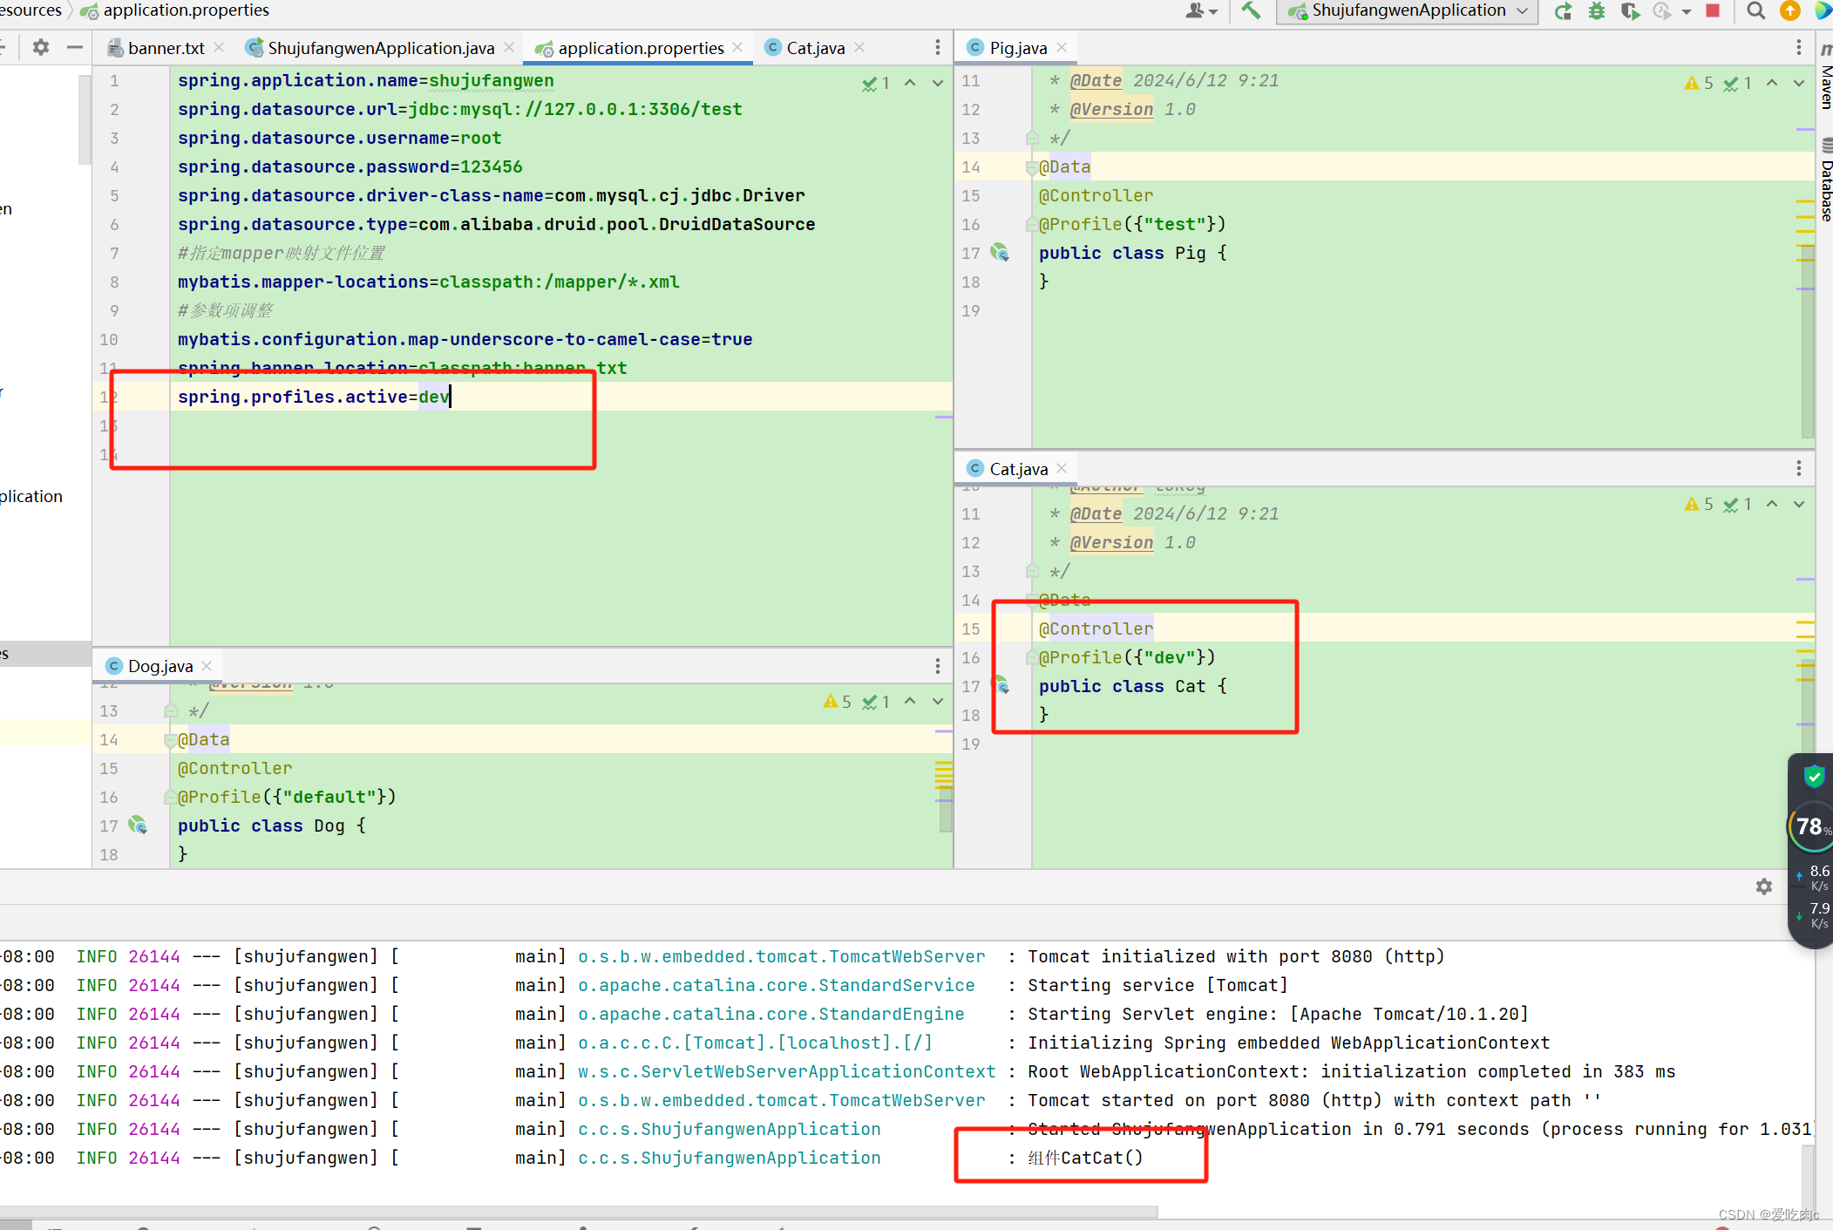Go to previous highlighted error in Pig.java

(1772, 83)
